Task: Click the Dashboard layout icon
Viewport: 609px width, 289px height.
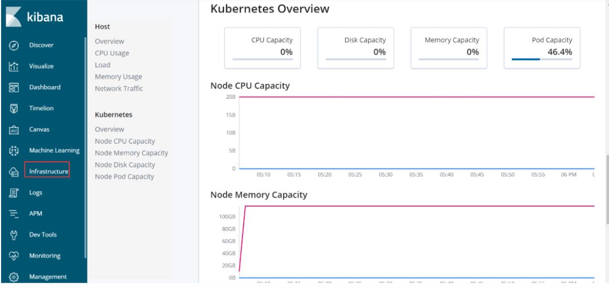Action: 14,88
